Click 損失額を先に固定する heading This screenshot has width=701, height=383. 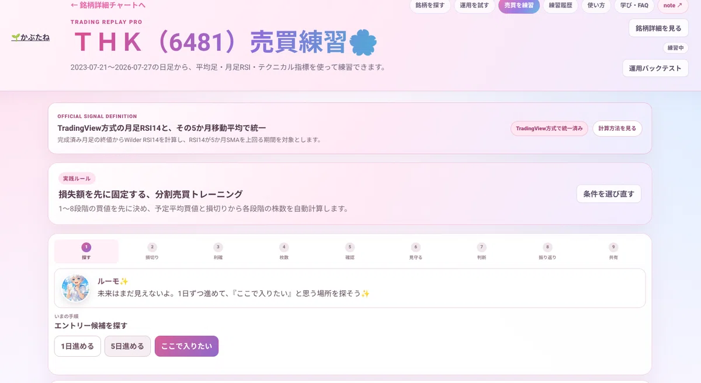(x=150, y=194)
